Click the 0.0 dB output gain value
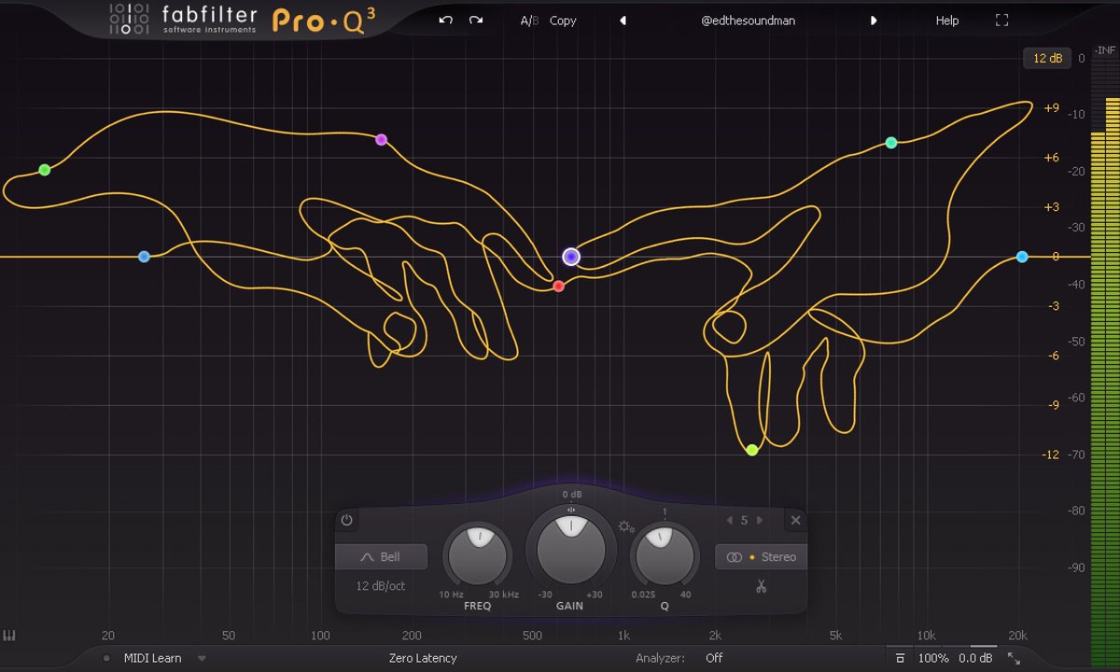 [x=975, y=658]
